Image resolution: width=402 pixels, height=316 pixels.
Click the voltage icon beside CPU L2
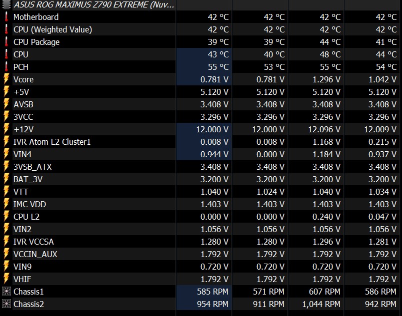coord(6,217)
